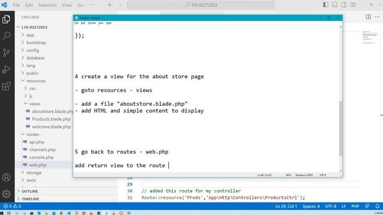Open the notifications bell icon

coord(378,206)
